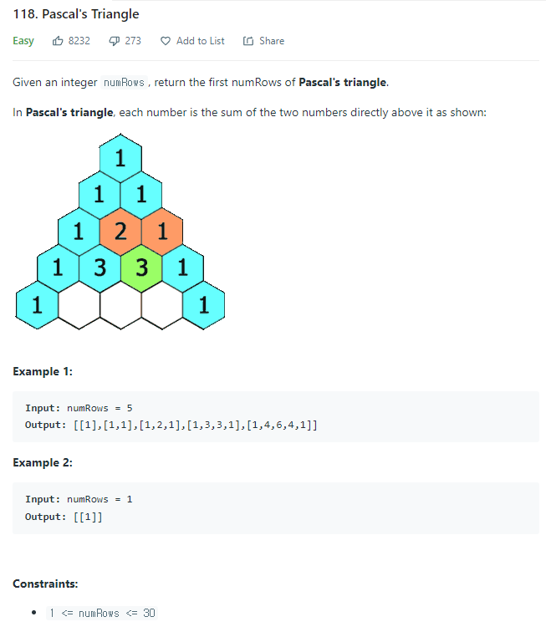The height and width of the screenshot is (632, 546).
Task: Click the thumbs-up like icon
Action: [x=58, y=41]
